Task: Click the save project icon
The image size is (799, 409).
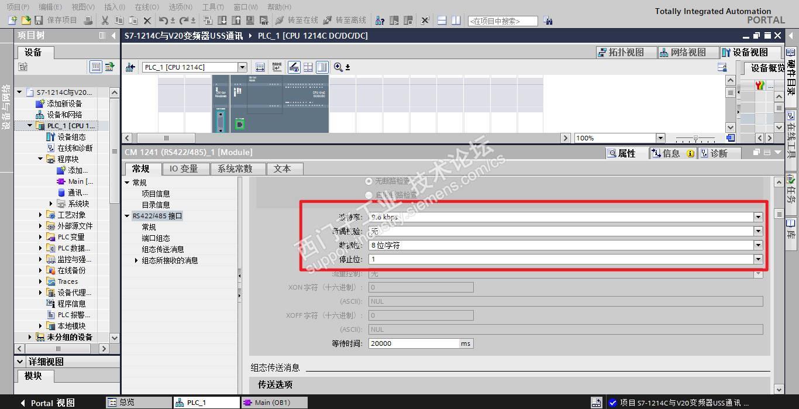Action: [x=39, y=20]
